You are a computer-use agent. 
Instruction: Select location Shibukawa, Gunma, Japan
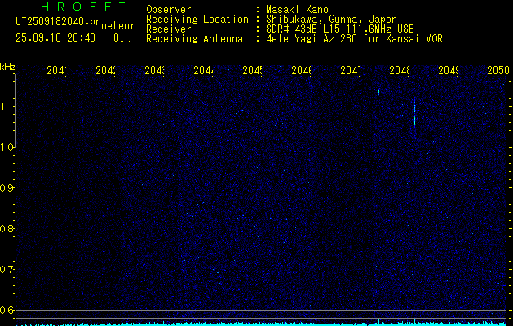pyautogui.click(x=331, y=20)
